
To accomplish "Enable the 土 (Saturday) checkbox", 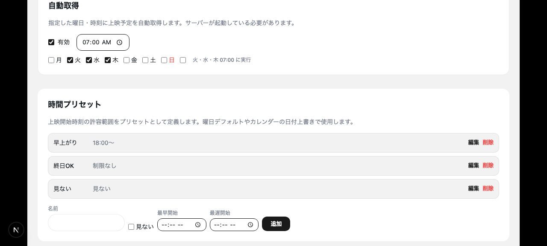I will (x=145, y=60).
